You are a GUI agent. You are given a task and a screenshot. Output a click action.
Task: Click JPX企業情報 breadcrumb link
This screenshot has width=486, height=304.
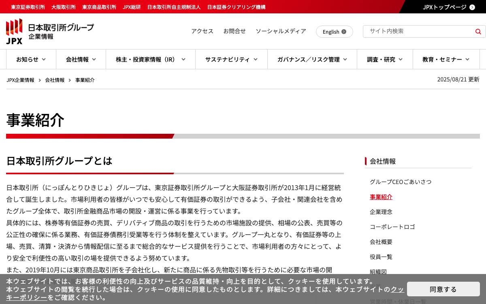pos(20,80)
